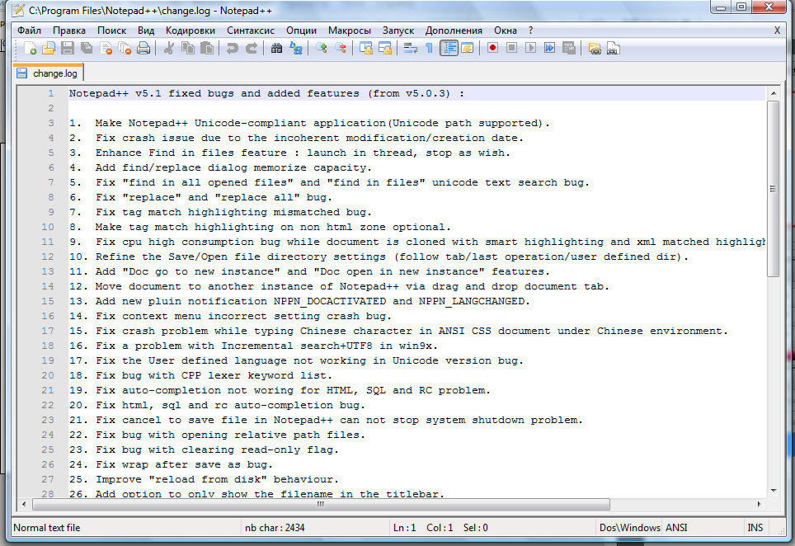Open the Окна menu
The width and height of the screenshot is (795, 546).
click(506, 31)
